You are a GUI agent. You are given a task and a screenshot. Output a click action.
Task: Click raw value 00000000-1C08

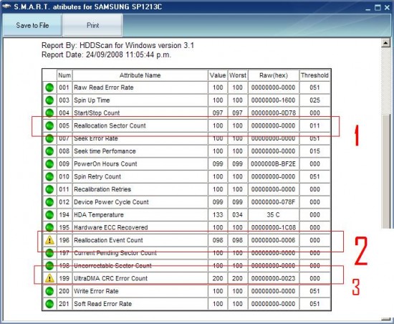pyautogui.click(x=273, y=227)
